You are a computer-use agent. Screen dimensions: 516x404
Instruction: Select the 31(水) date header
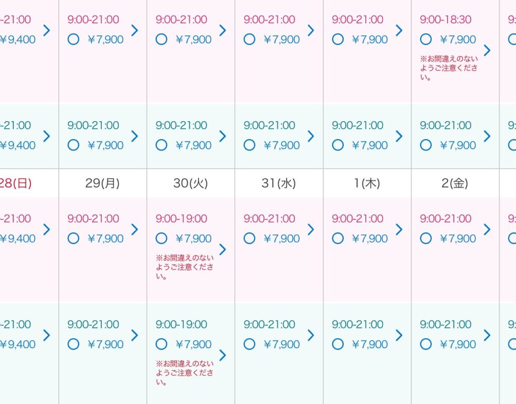pyautogui.click(x=279, y=183)
